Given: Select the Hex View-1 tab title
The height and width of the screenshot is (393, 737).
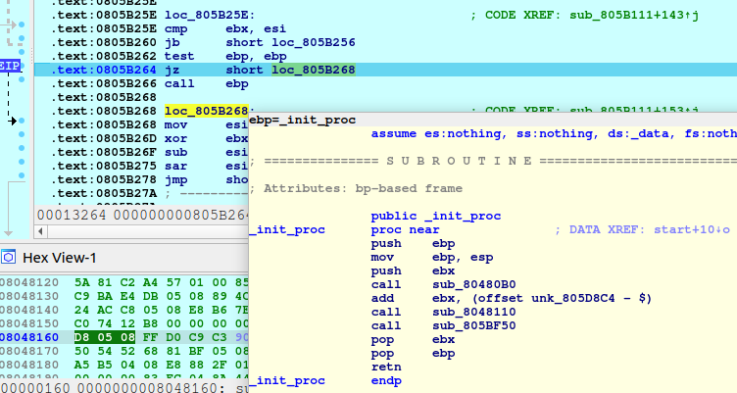Looking at the screenshot, I should (59, 258).
